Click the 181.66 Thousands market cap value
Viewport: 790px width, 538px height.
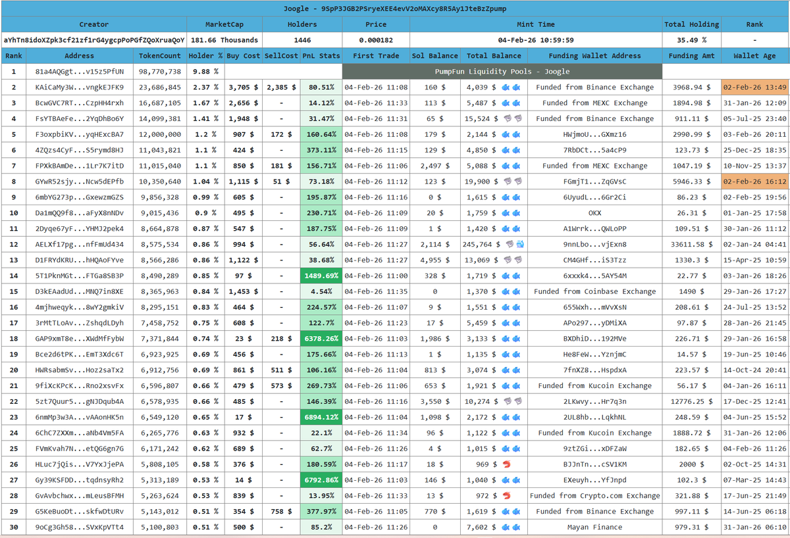coord(224,40)
